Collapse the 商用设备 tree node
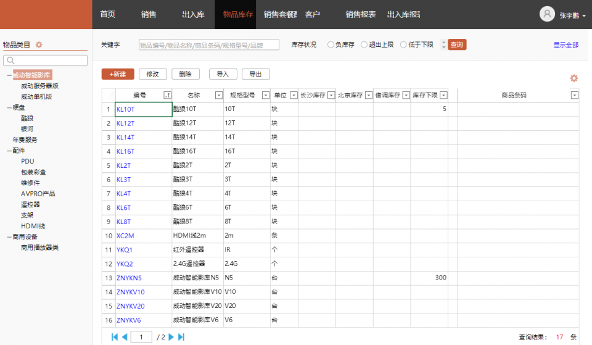The height and width of the screenshot is (345, 592). [9, 237]
